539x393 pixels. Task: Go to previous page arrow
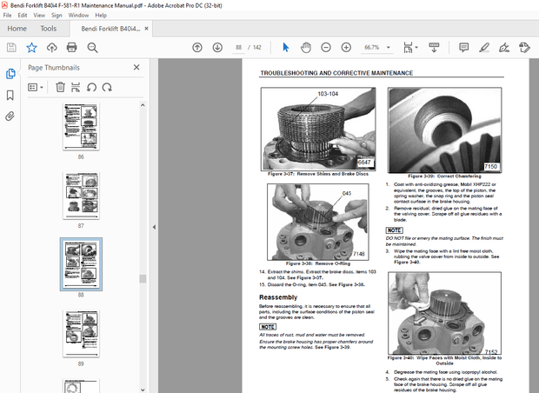pos(197,48)
